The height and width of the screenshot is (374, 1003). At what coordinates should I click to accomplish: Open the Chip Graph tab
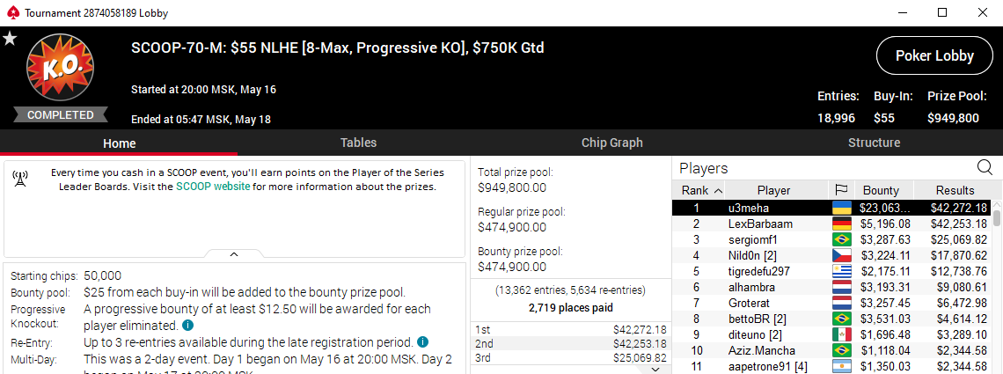pos(611,143)
